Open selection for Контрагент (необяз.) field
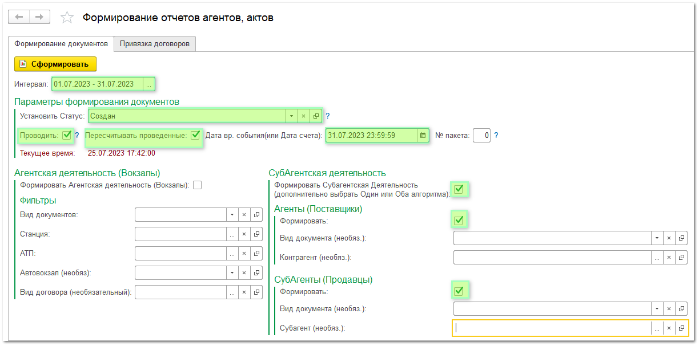The image size is (699, 346). (x=657, y=258)
